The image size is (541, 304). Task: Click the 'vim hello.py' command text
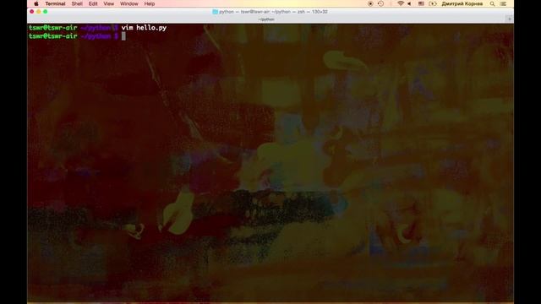(x=144, y=28)
